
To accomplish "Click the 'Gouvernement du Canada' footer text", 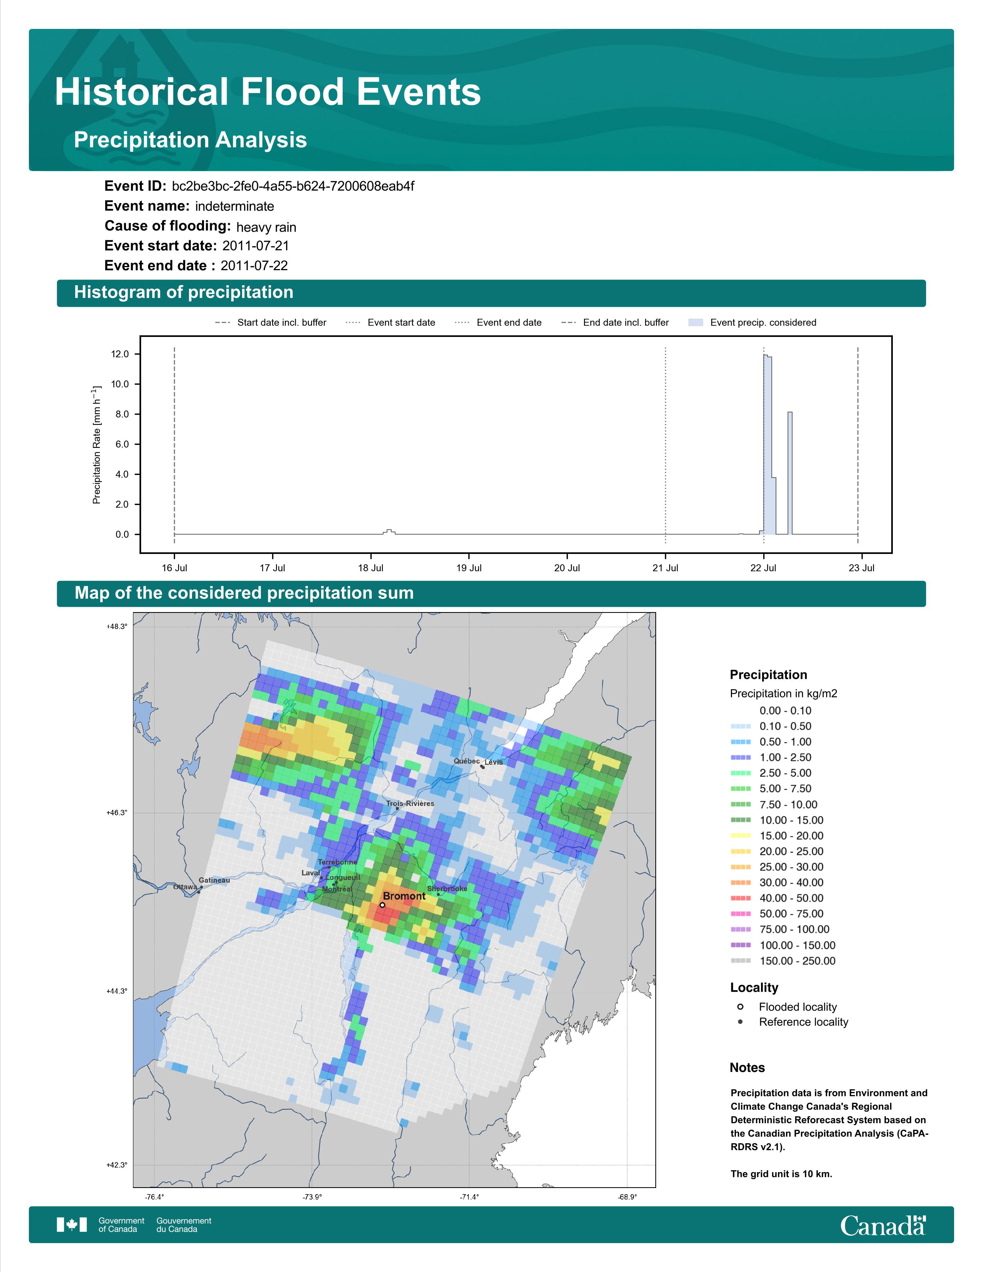I will tap(183, 1225).
